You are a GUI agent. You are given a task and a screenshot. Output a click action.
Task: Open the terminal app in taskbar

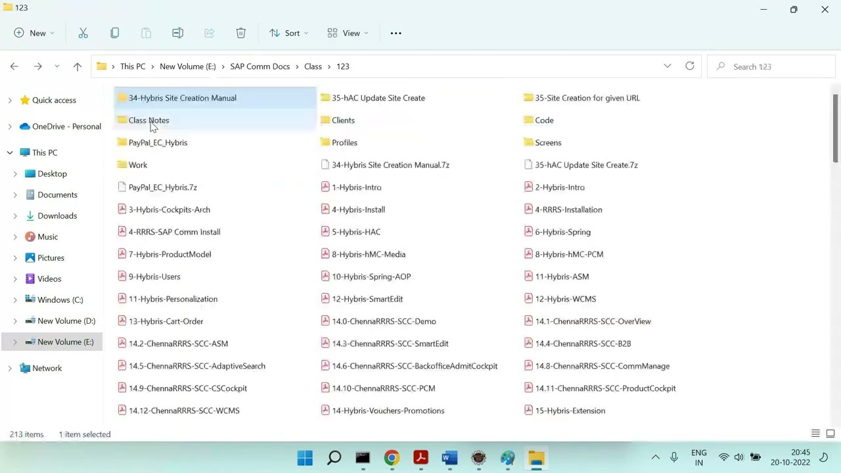363,457
